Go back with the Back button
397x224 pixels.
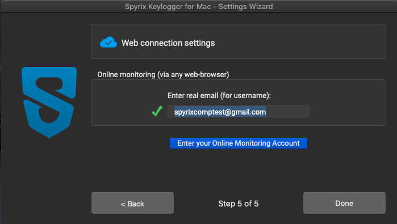[132, 203]
